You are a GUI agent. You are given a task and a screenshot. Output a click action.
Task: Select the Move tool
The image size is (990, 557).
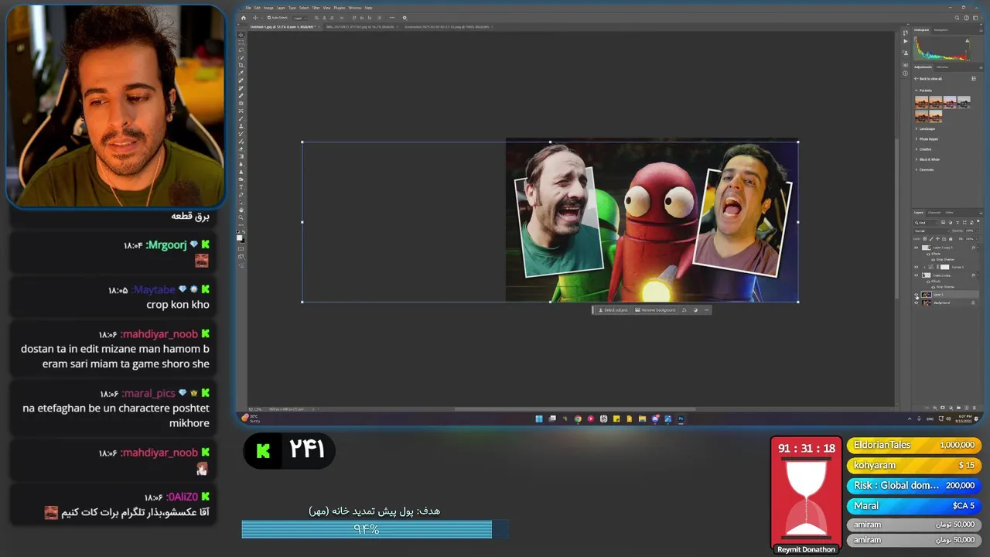pyautogui.click(x=241, y=35)
